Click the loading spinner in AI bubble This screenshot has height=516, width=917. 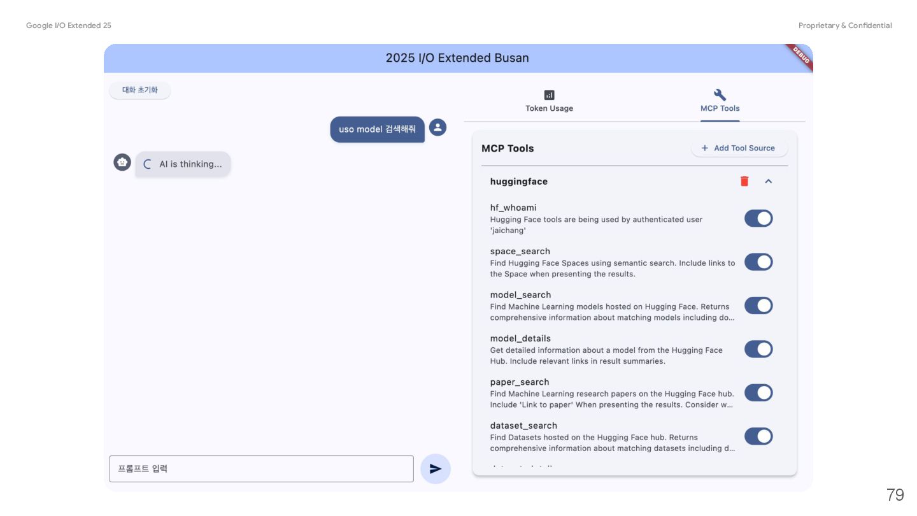click(147, 164)
